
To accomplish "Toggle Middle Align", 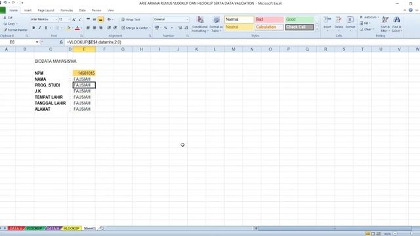I will [x=94, y=20].
